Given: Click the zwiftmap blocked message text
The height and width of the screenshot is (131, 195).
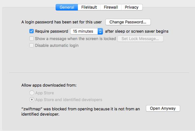Looking at the screenshot, I should click(x=80, y=112).
